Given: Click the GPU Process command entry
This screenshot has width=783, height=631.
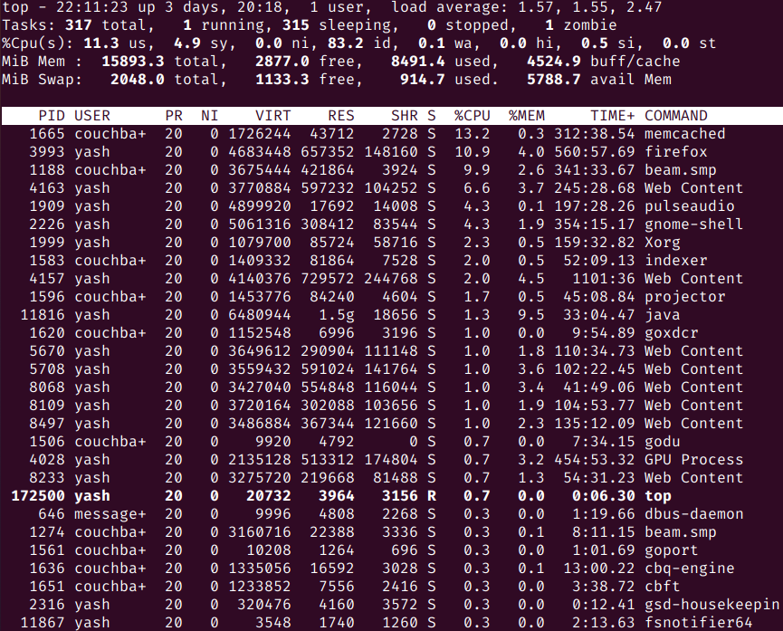Looking at the screenshot, I should [x=693, y=460].
